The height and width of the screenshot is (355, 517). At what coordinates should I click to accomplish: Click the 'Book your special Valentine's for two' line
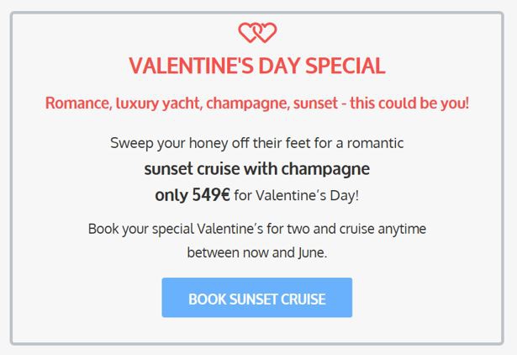(x=257, y=229)
